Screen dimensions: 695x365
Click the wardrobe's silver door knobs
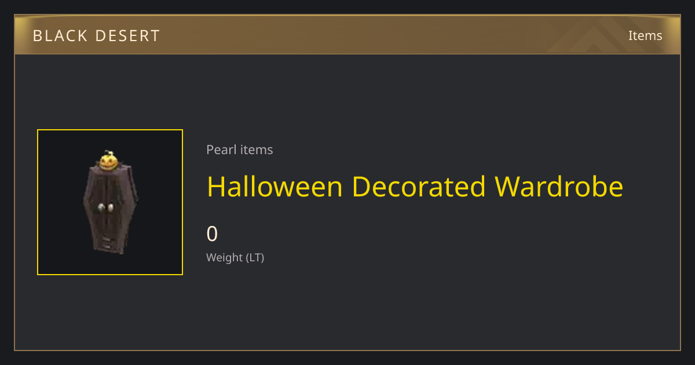(105, 207)
